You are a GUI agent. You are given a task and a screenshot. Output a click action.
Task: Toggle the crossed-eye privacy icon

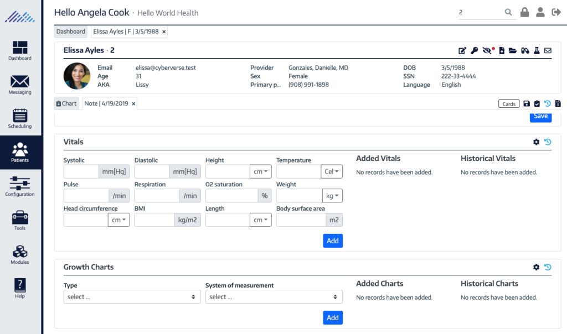(486, 50)
